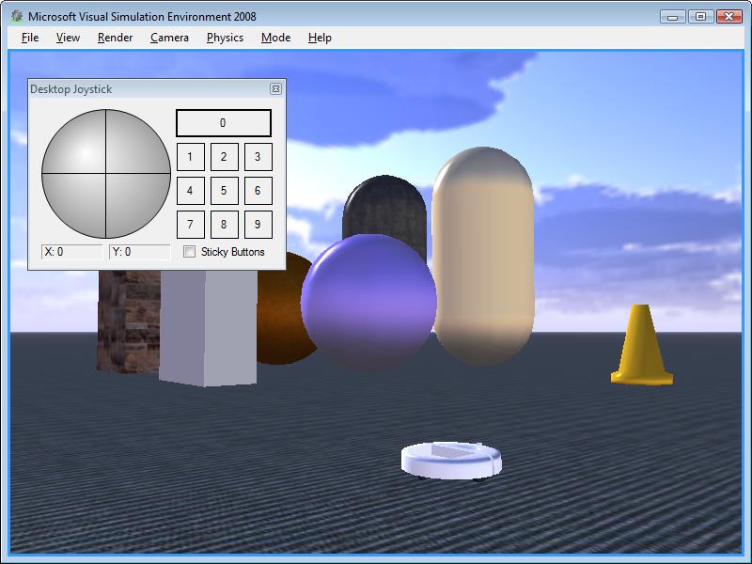Close the Desktop Joystick panel
The image size is (752, 564).
point(275,88)
